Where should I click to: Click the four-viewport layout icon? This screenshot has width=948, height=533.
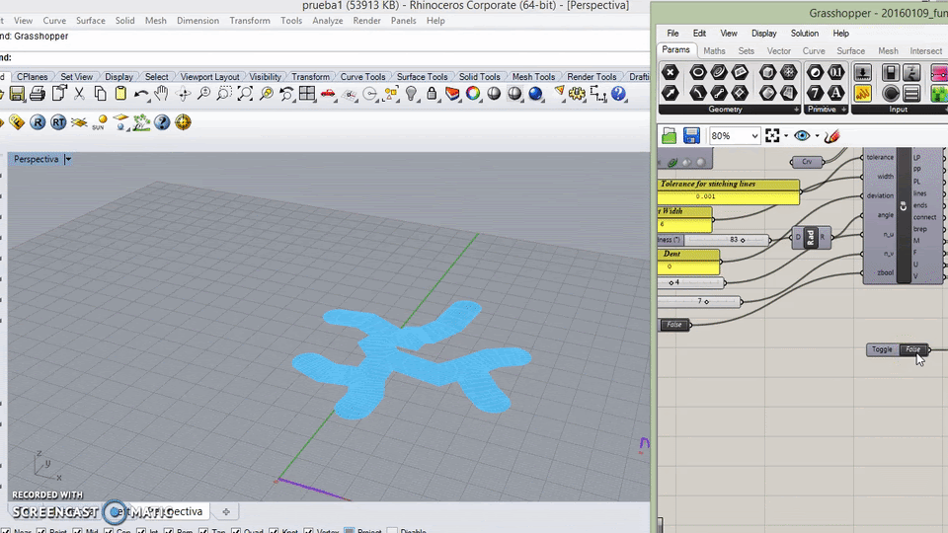tap(307, 94)
